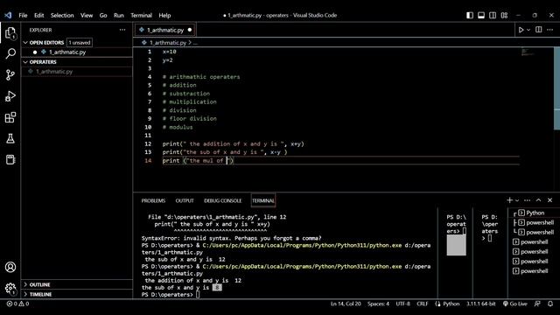Change indentation via Spaces: 4
Screen dimensions: 560x315
click(x=378, y=304)
